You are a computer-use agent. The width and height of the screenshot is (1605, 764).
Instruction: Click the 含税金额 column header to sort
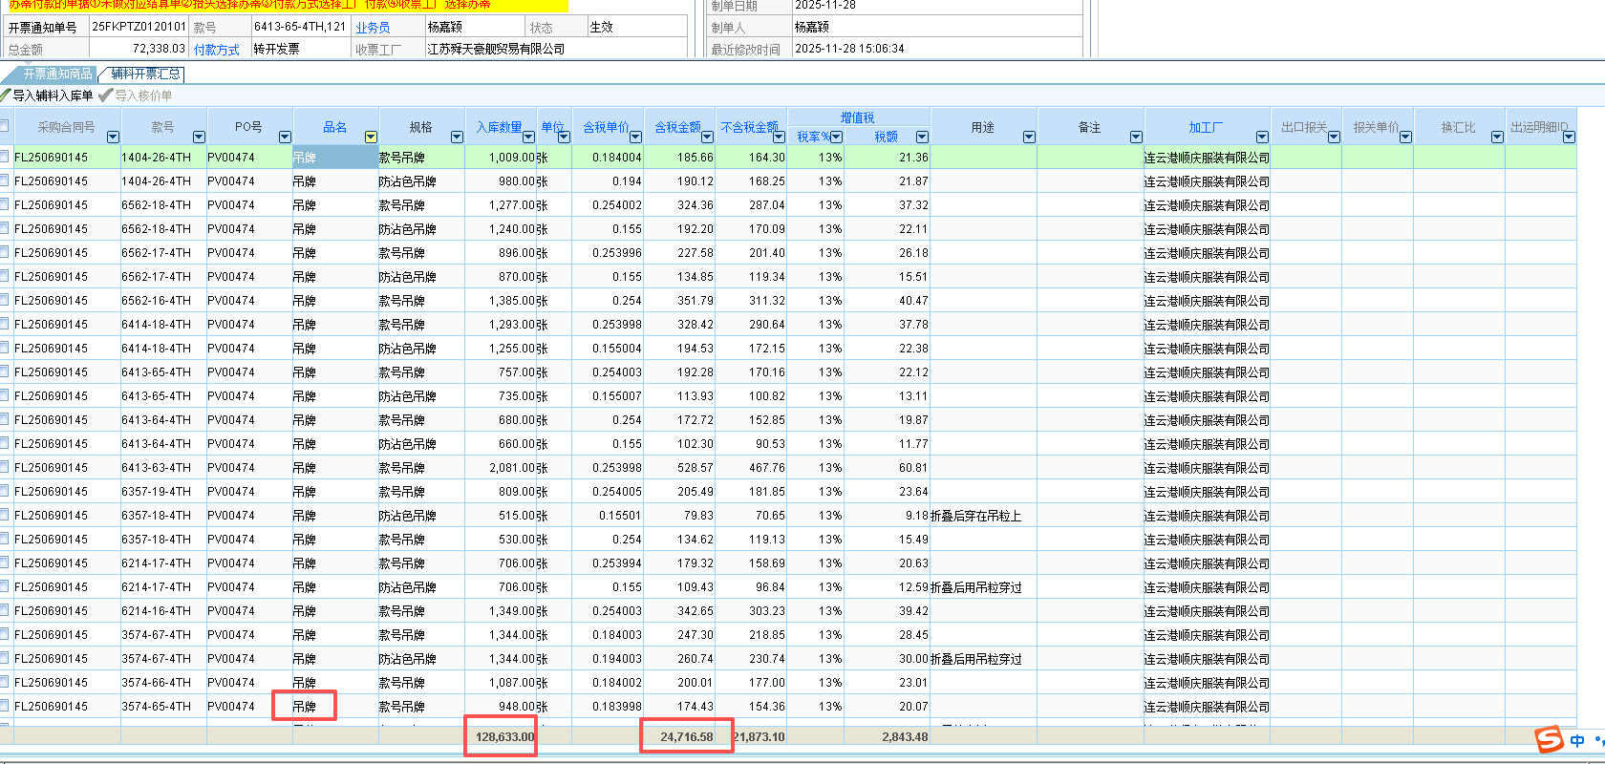point(677,127)
